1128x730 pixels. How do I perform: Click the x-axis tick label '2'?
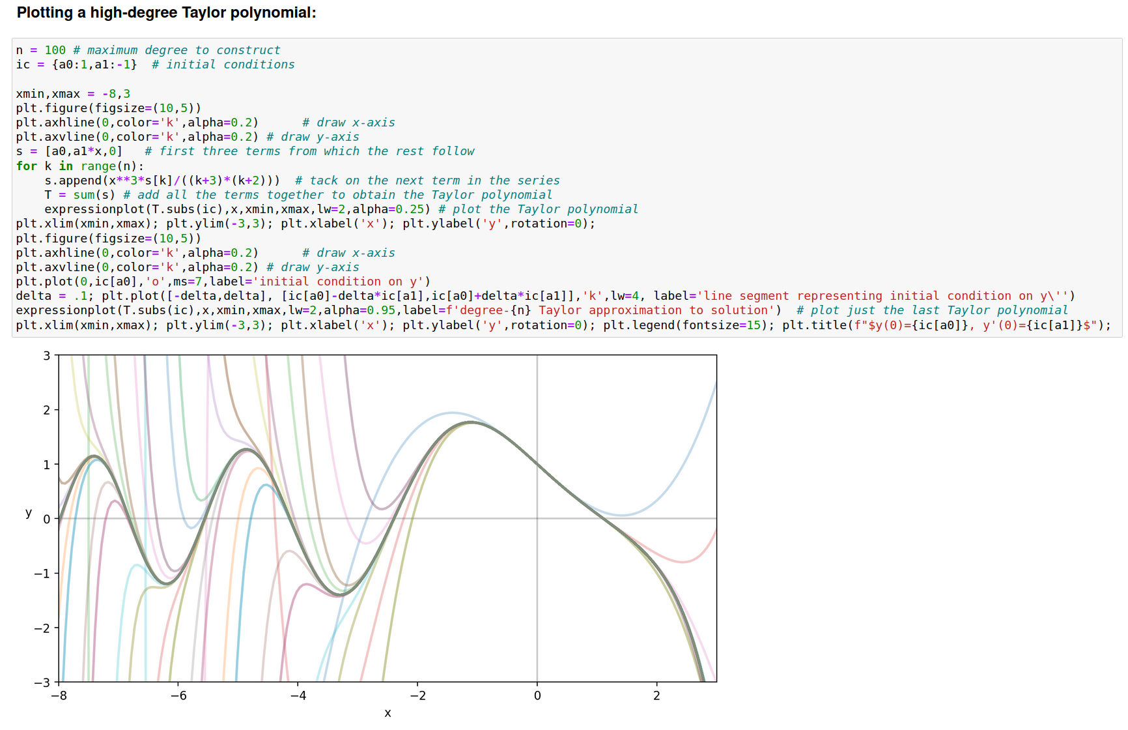coord(656,695)
